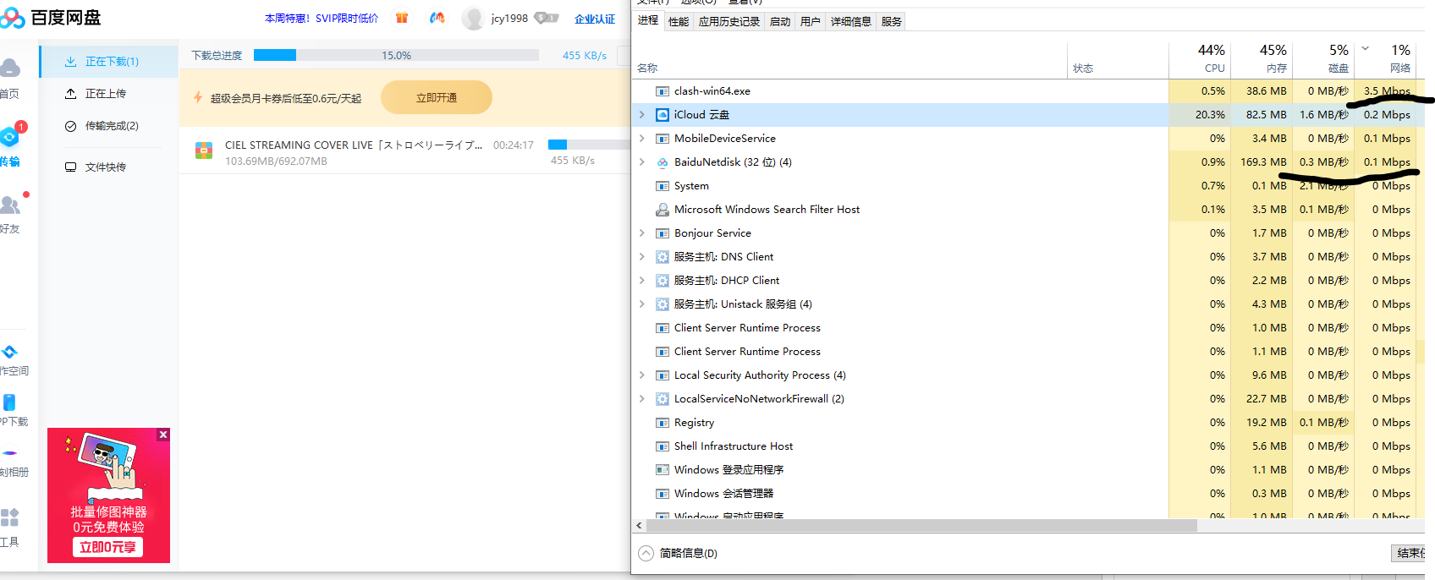The width and height of the screenshot is (1435, 580).
Task: Switch to the 启动 tab
Action: click(x=780, y=22)
